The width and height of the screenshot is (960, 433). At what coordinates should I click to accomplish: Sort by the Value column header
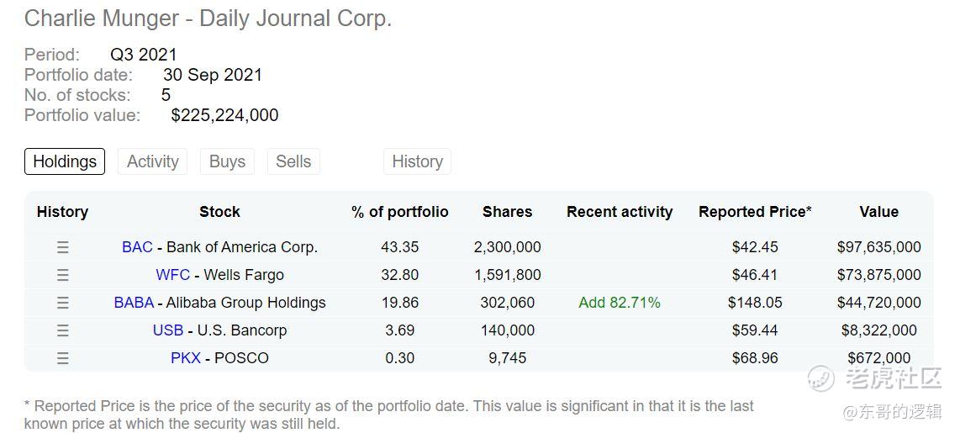coord(878,212)
